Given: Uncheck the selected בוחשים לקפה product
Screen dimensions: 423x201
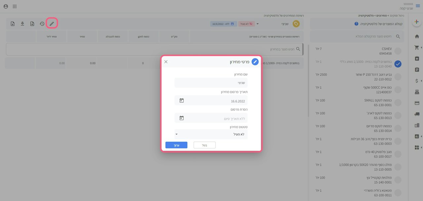Looking at the screenshot, I should point(398,64).
